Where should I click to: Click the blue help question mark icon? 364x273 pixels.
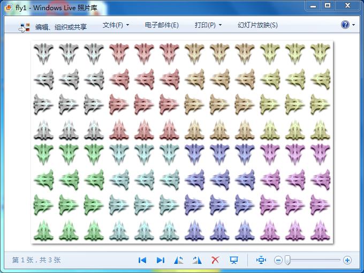pyautogui.click(x=345, y=25)
